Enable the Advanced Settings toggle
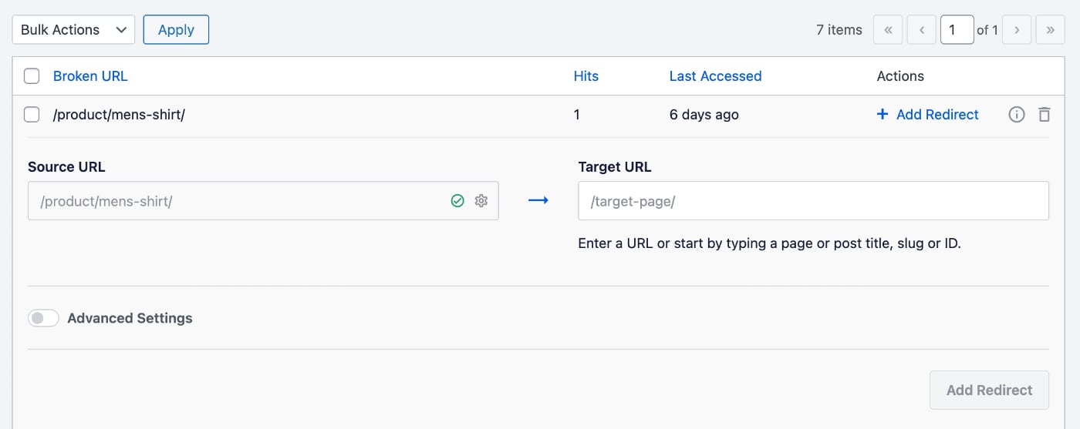This screenshot has width=1080, height=429. tap(43, 318)
